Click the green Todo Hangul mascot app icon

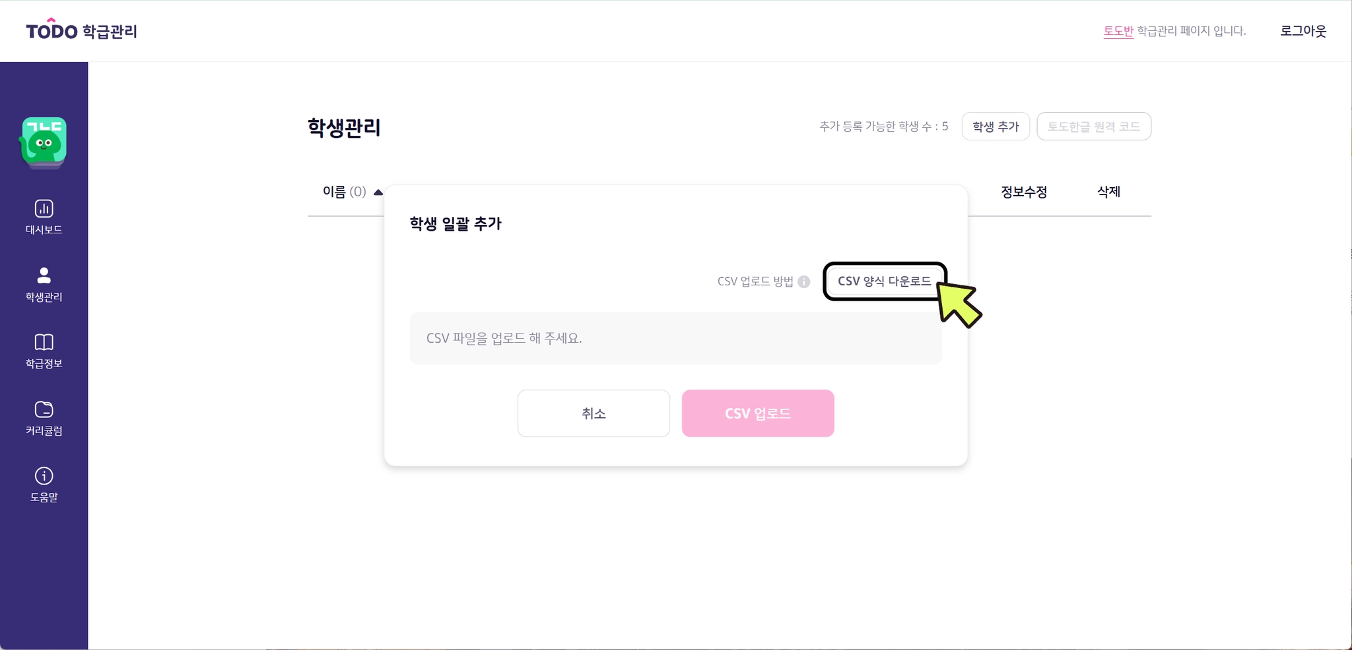tap(44, 142)
